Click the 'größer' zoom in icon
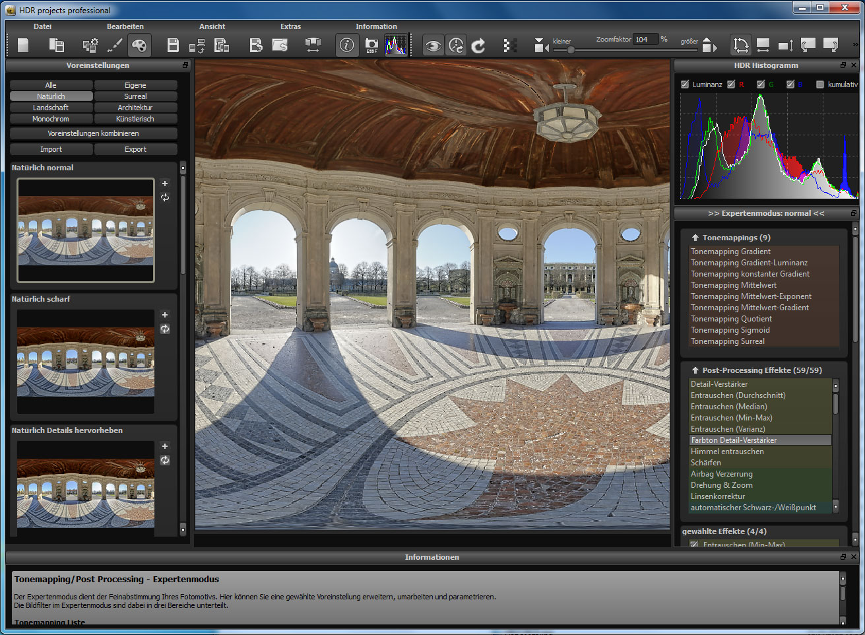The width and height of the screenshot is (865, 635). pyautogui.click(x=709, y=45)
